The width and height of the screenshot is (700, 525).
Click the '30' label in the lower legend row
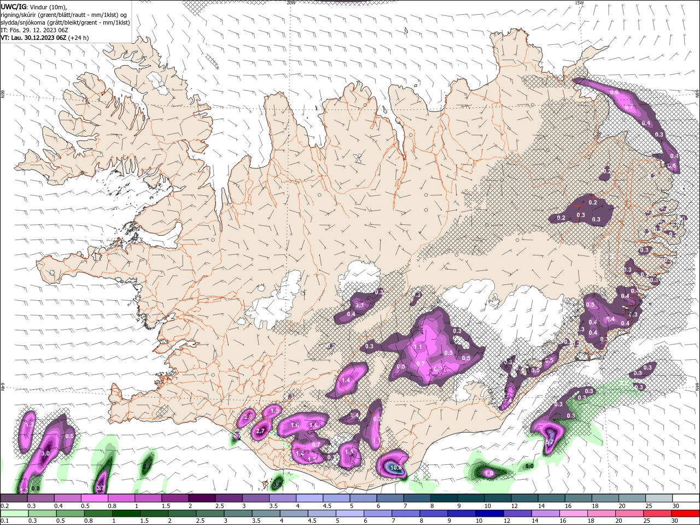click(676, 522)
